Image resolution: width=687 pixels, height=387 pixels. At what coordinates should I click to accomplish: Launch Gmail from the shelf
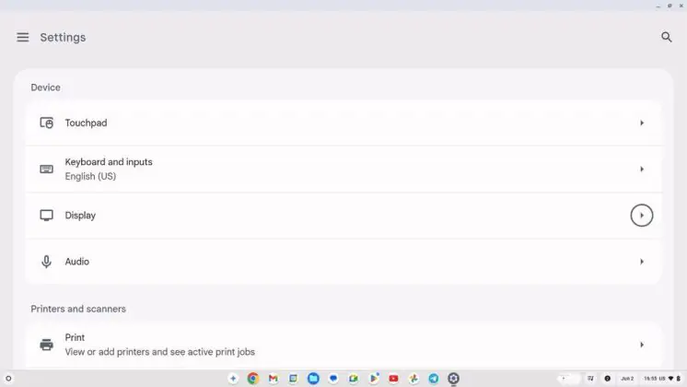point(273,378)
